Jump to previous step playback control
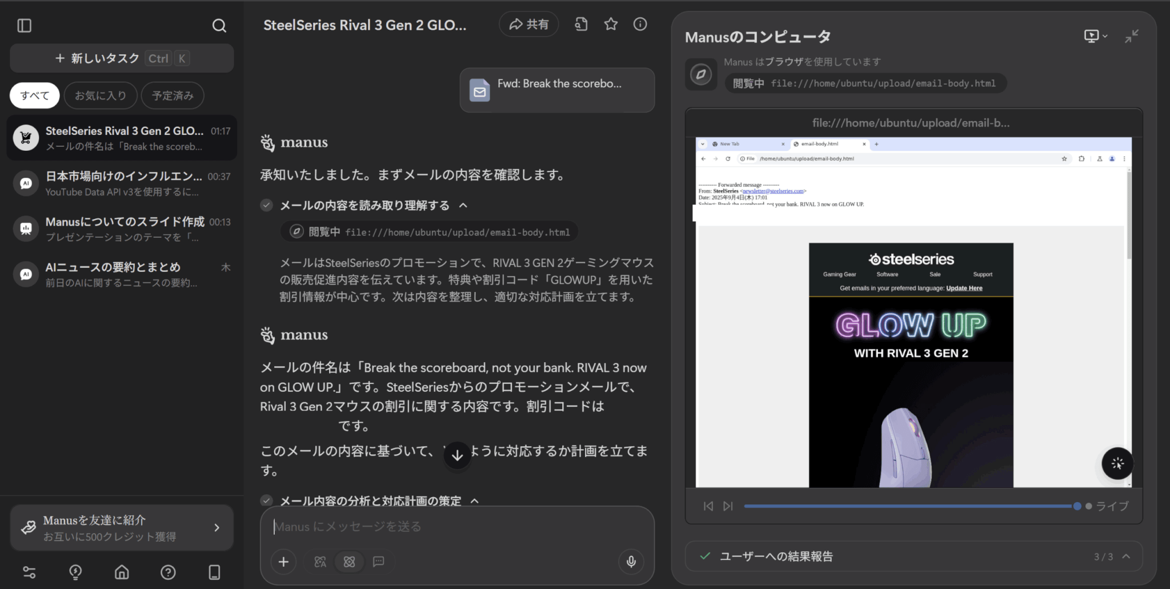Screen dimensions: 1170x589 [708, 506]
